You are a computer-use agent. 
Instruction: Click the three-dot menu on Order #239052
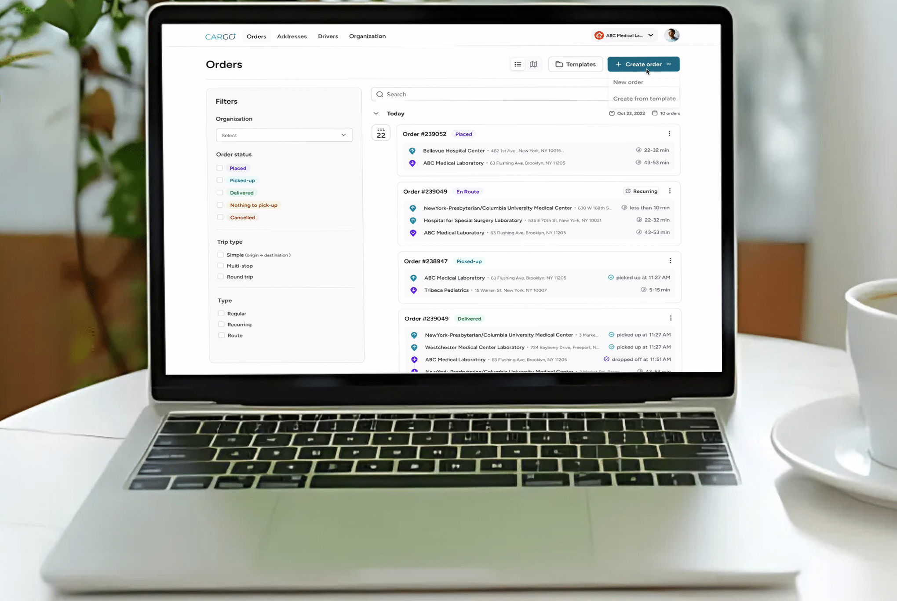point(669,133)
